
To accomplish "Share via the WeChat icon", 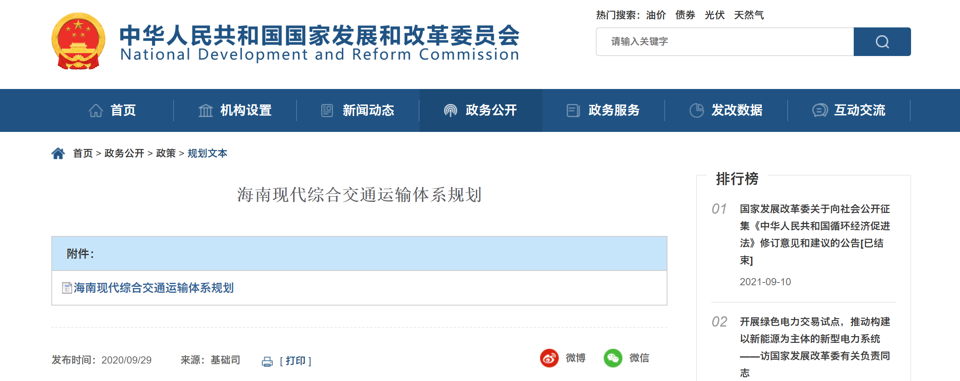I will pyautogui.click(x=613, y=358).
